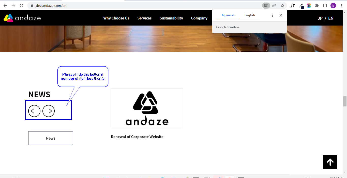Open the Renewal of Corporate Website article
The image size is (347, 178).
click(x=137, y=137)
